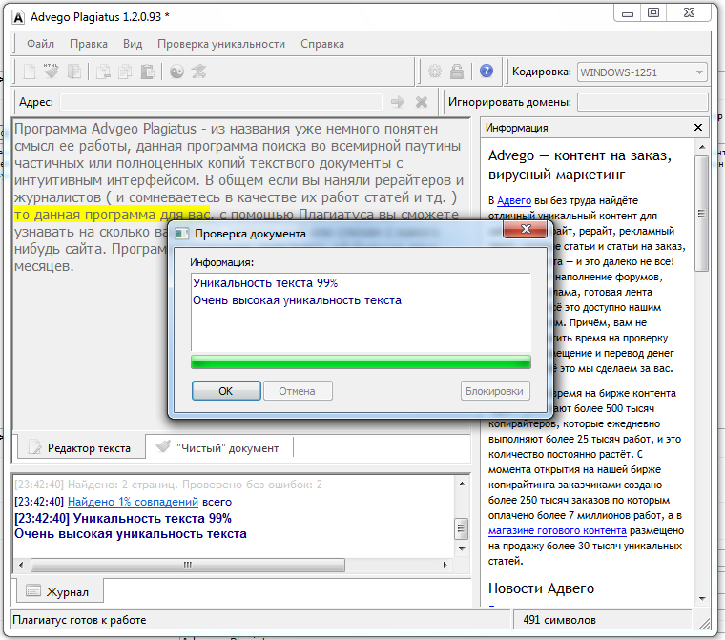The width and height of the screenshot is (725, 640).
Task: Click the HTML download toolbar icon
Action: coord(52,72)
